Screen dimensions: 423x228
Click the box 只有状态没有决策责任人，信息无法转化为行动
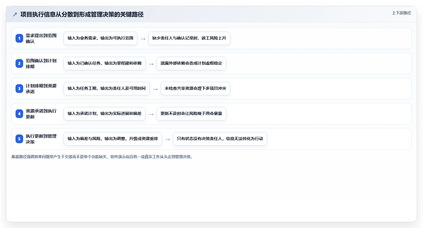[220, 139]
